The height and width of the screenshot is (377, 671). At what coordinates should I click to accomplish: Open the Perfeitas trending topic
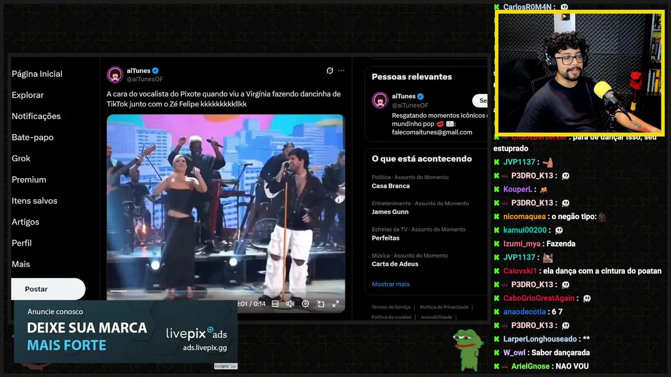[385, 238]
